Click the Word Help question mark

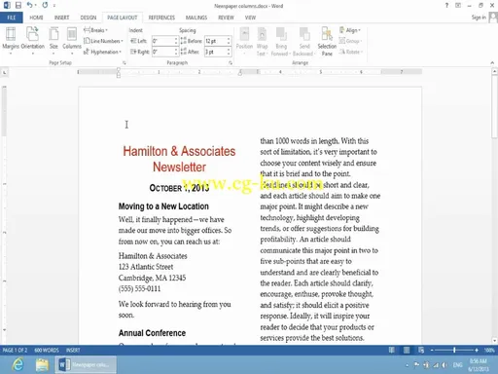446,5
